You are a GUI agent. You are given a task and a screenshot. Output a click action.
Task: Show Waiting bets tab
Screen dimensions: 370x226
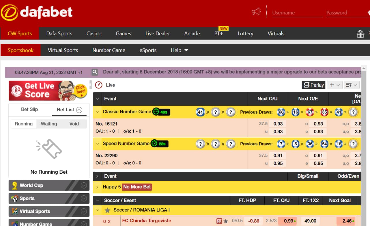[x=49, y=124]
